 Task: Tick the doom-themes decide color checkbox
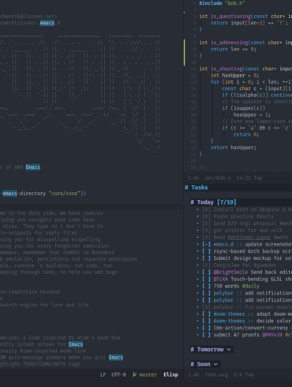pos(207,321)
